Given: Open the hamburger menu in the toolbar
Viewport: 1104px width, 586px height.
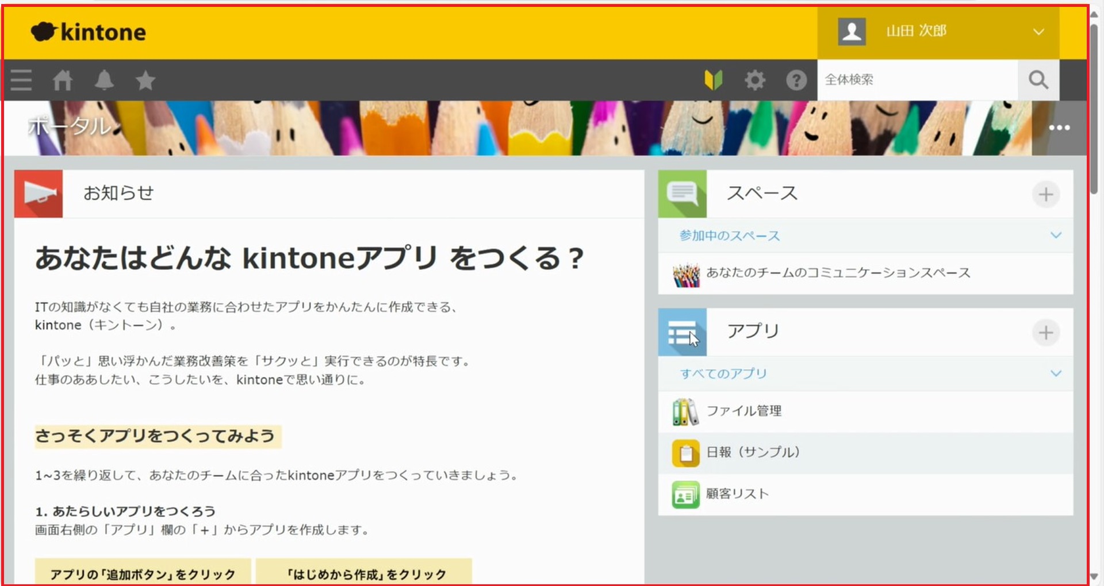Looking at the screenshot, I should pos(21,80).
